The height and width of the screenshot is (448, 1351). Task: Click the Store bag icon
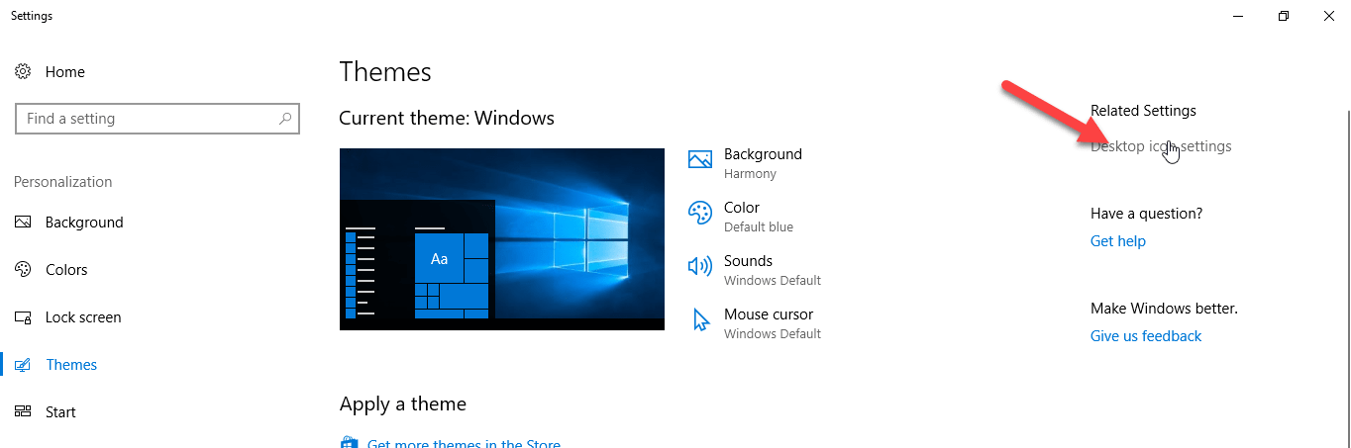click(349, 442)
